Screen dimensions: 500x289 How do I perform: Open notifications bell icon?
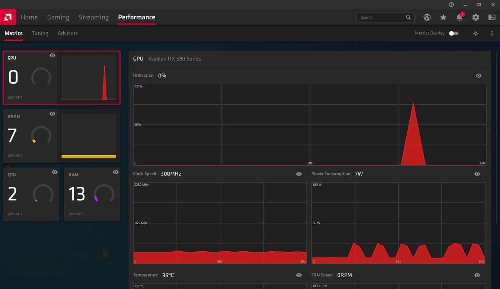(460, 17)
